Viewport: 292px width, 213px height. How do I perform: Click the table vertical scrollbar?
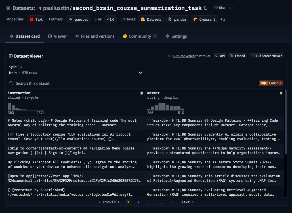tap(286, 121)
